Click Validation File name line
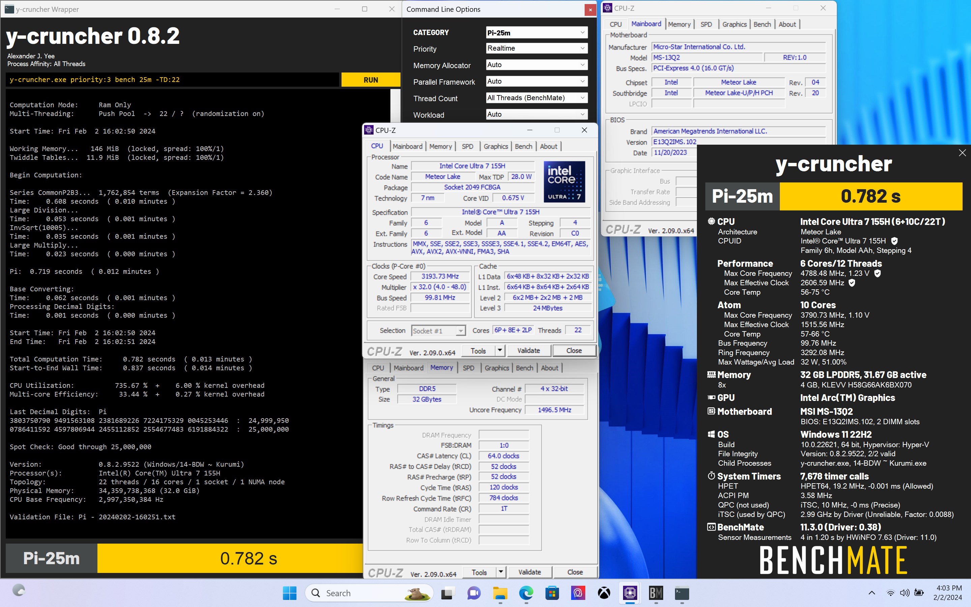Image resolution: width=971 pixels, height=607 pixels. click(93, 517)
